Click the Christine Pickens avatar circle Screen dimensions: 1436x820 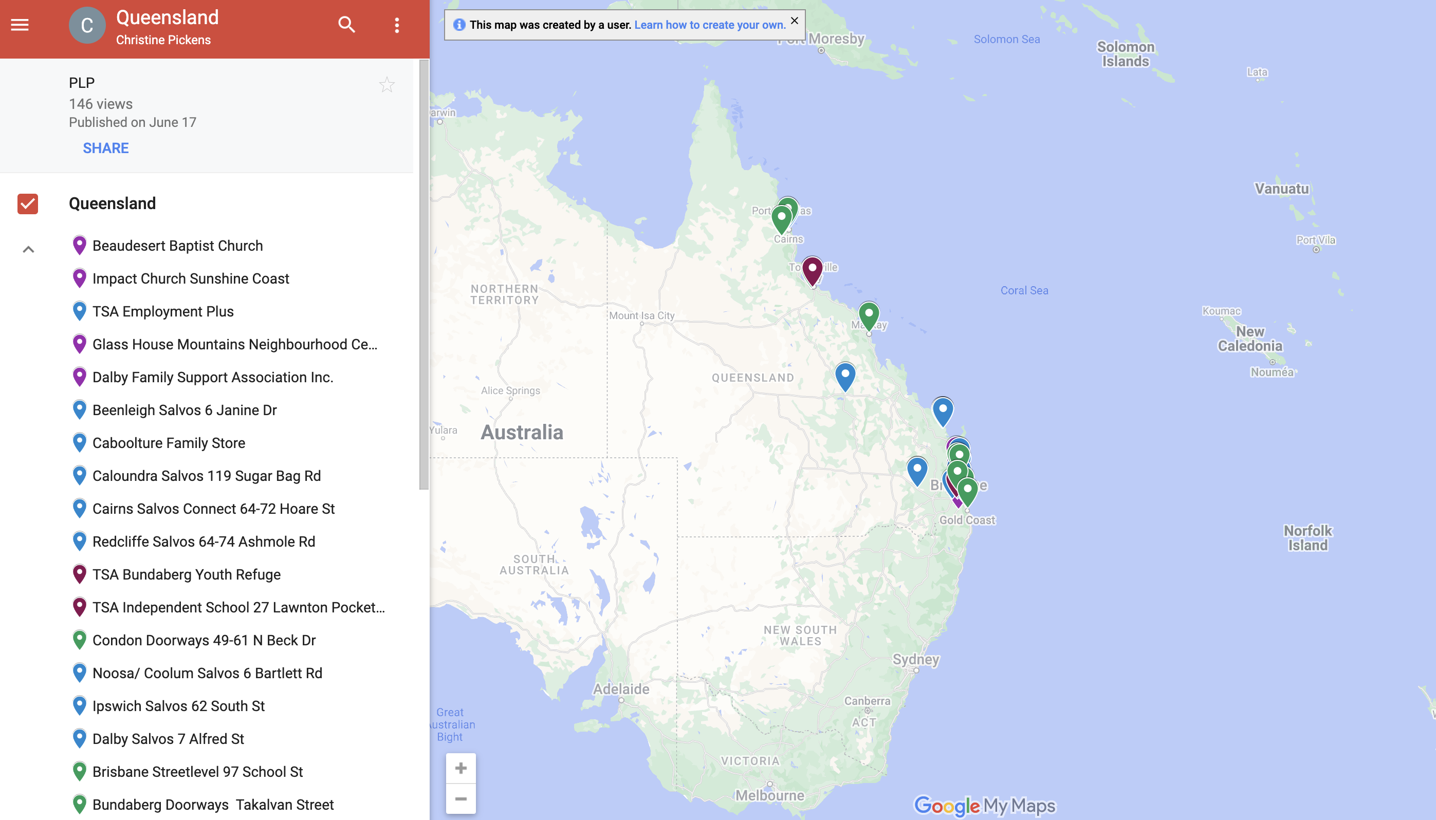[87, 25]
